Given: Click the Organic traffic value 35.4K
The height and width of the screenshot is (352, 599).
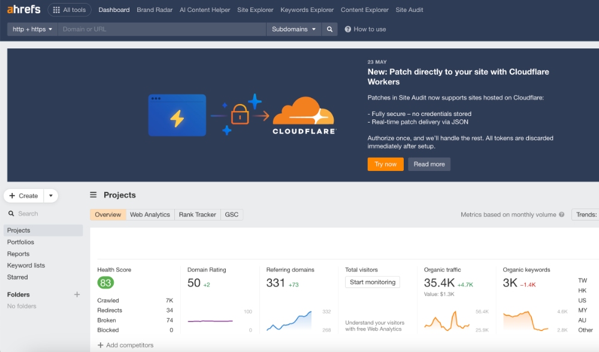Looking at the screenshot, I should (x=439, y=283).
